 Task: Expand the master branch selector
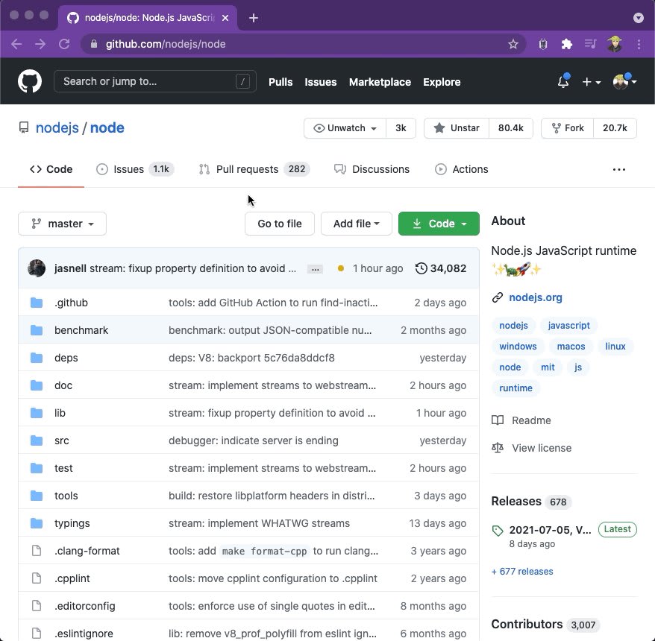[62, 224]
